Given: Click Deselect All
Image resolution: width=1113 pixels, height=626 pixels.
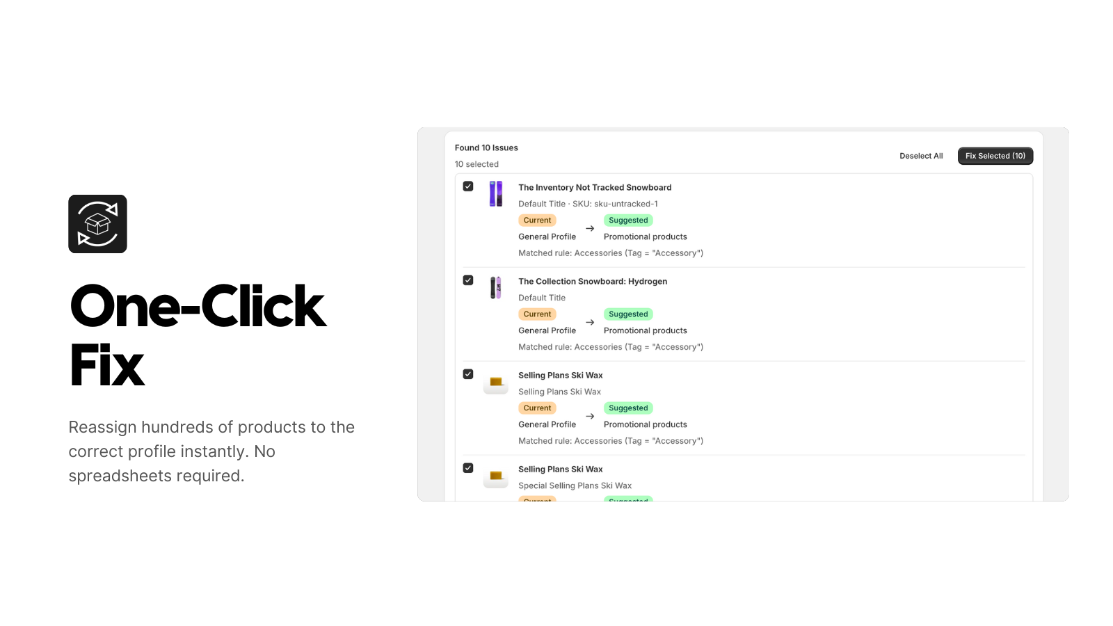Looking at the screenshot, I should coord(921,156).
